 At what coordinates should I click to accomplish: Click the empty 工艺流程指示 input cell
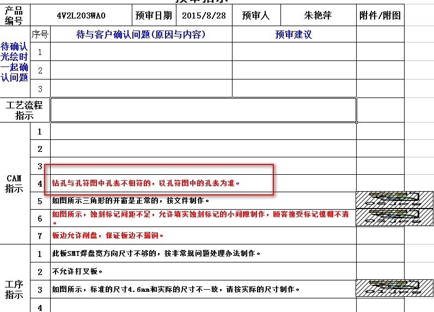204,110
